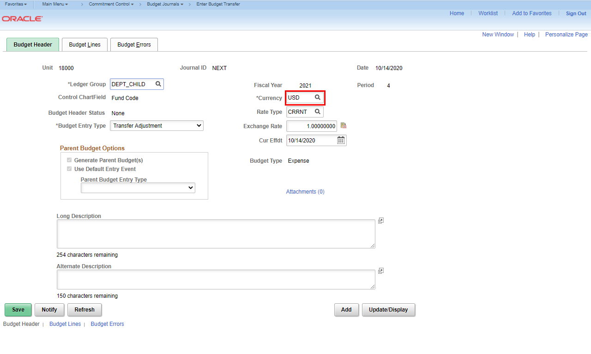Open the Favorites menu
Screen dimensions: 591x354
click(15, 4)
